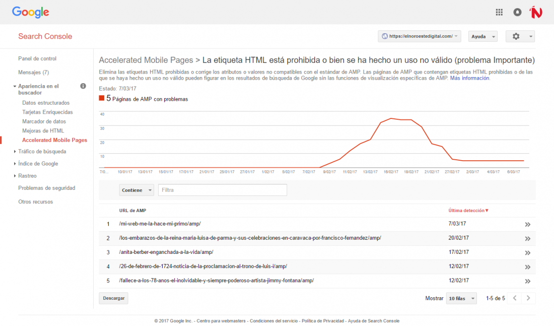Viewport: 554px width, 335px height.
Task: Open details arrow for mi-web-me-la-hace-mi-primo row
Action: 527,224
